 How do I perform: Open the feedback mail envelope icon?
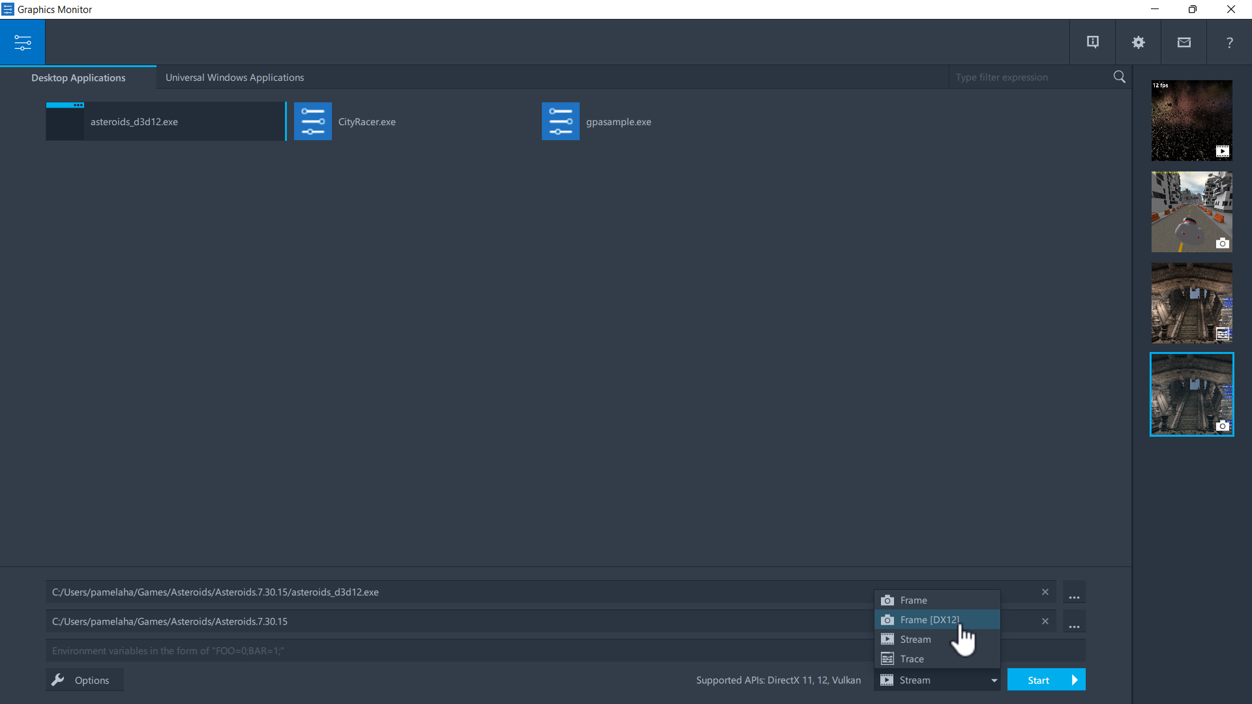(x=1184, y=42)
